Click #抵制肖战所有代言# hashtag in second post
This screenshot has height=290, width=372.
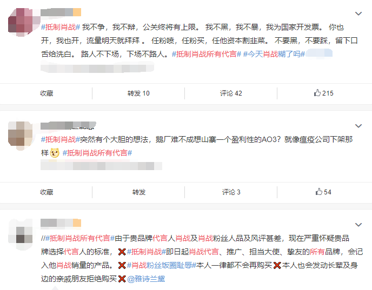pyautogui.click(x=97, y=153)
